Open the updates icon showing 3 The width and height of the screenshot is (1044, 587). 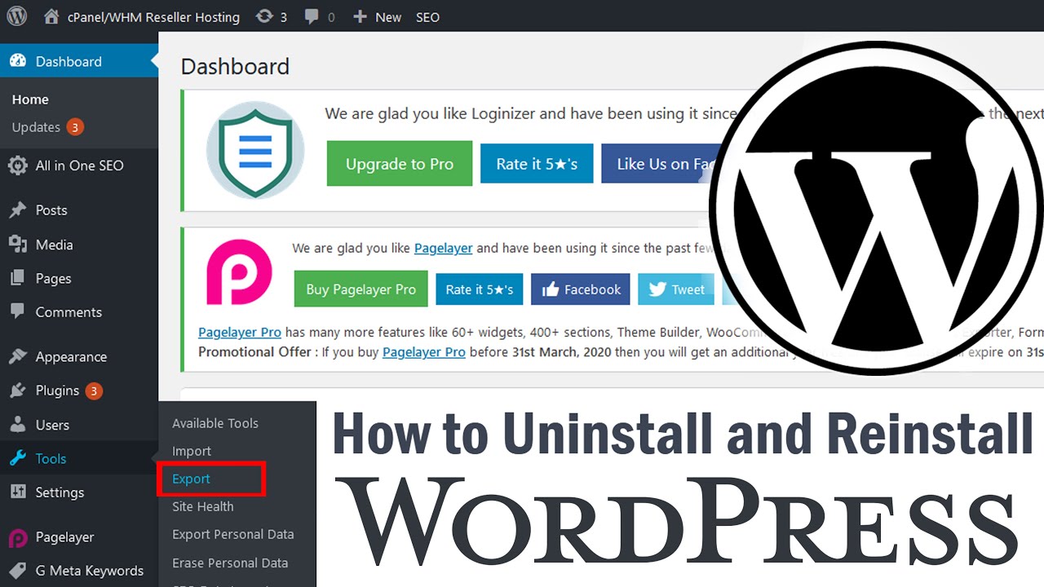[x=264, y=16]
